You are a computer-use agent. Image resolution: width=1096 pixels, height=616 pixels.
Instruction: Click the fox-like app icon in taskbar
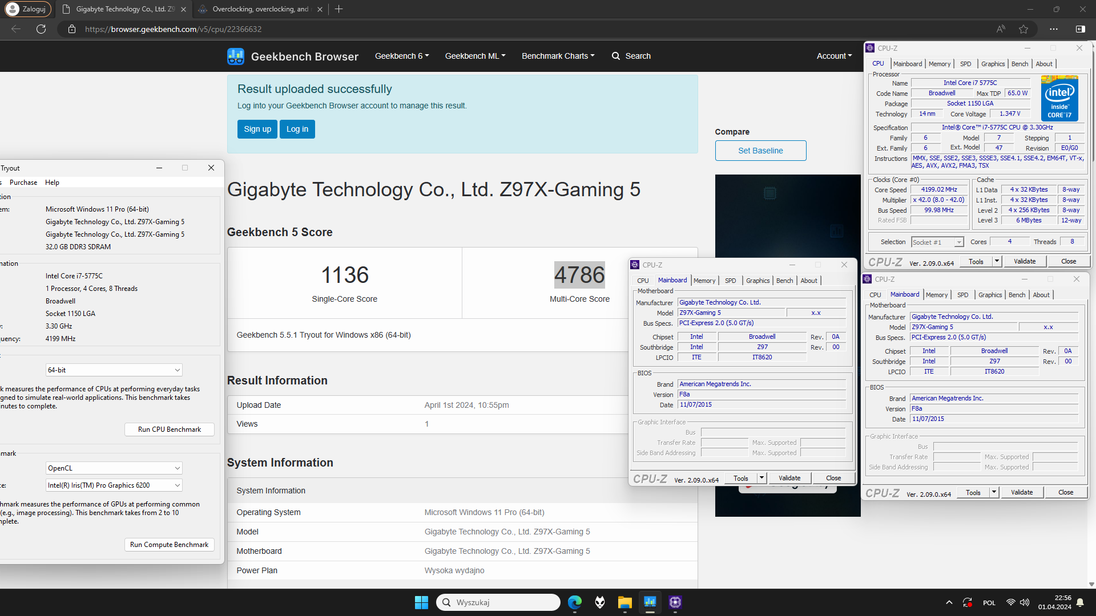click(x=600, y=602)
